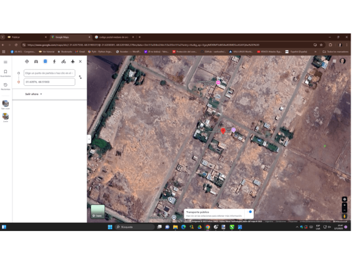Viewport: 352px width, 264px height.
Task: Open the Chrome extensions menu
Action: click(330, 45)
